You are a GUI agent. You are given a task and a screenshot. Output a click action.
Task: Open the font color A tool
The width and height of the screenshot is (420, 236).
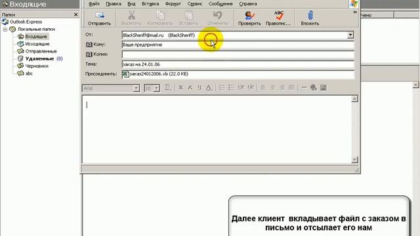pos(209,87)
